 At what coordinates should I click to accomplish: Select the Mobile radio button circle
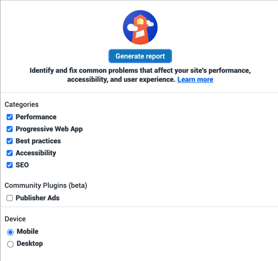coord(10,232)
